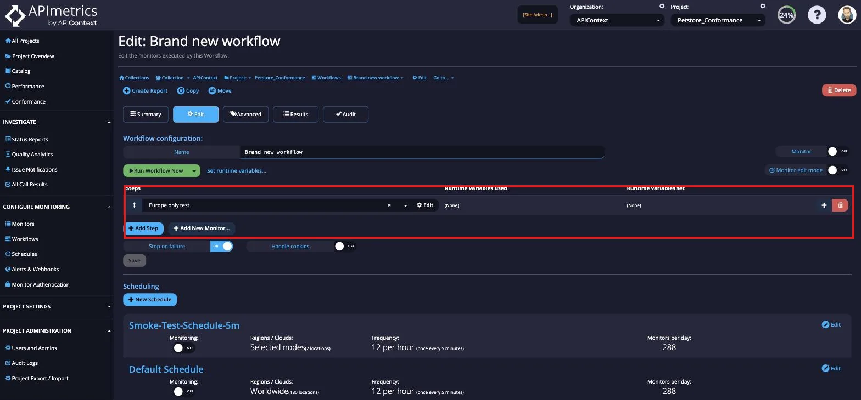Delete the workflow with the red Delete button
Image resolution: width=861 pixels, height=400 pixels.
(x=838, y=90)
